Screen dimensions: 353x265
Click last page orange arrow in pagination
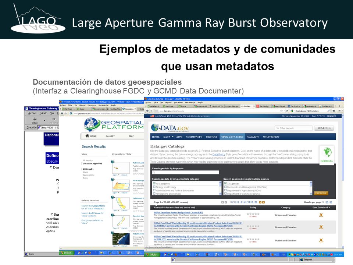pos(263,202)
